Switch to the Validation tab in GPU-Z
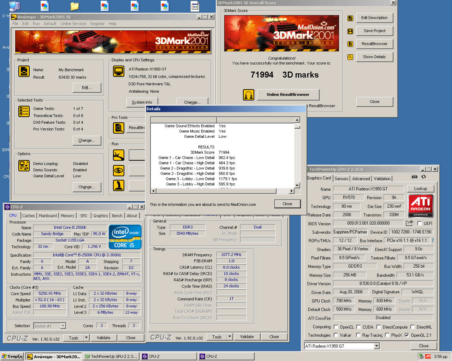This screenshot has height=361, width=452. 382,179
